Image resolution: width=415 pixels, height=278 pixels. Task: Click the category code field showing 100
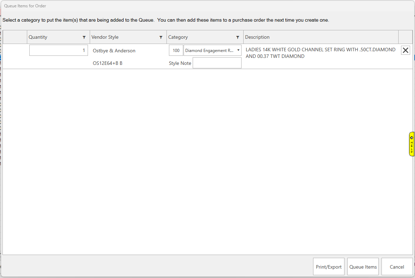coord(176,51)
